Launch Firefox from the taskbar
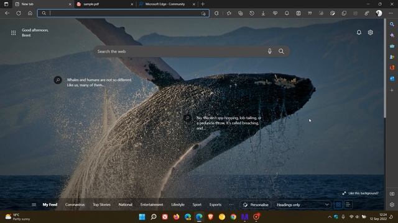Image resolution: width=398 pixels, height=223 pixels. click(177, 217)
